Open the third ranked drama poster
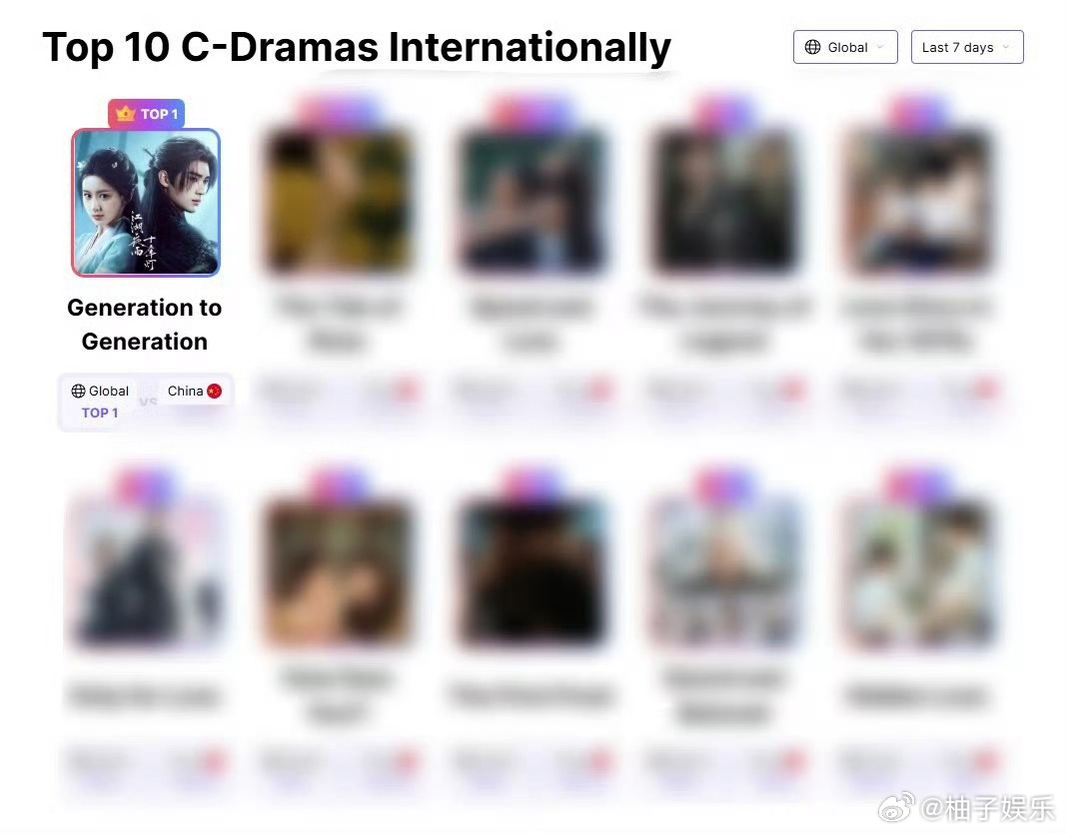 [x=532, y=201]
